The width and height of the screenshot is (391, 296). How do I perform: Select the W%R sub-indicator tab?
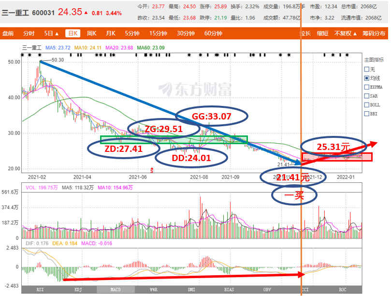click(x=154, y=290)
